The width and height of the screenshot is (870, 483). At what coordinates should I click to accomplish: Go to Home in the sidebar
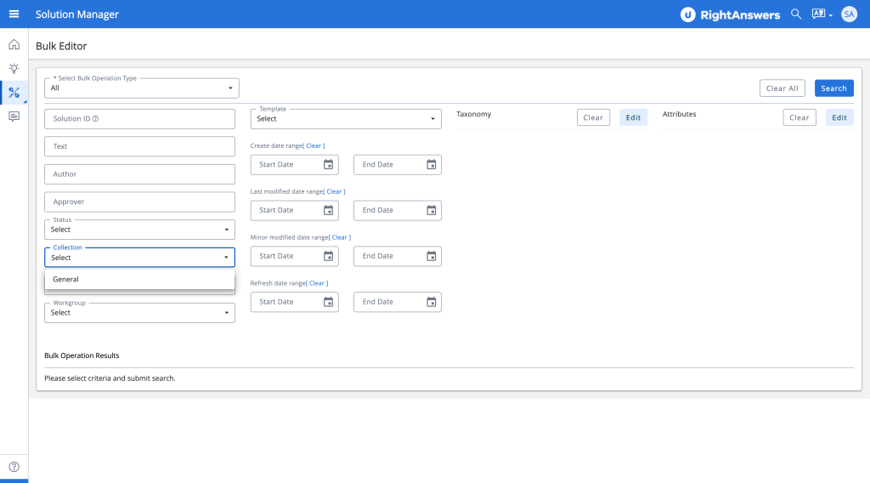point(14,44)
